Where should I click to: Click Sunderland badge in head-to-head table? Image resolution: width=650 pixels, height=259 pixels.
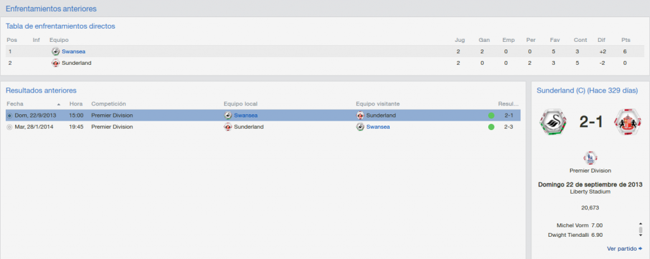click(x=56, y=63)
